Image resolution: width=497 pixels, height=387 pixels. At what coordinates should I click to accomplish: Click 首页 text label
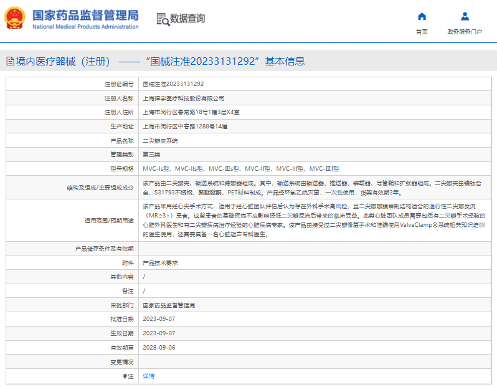[422, 32]
